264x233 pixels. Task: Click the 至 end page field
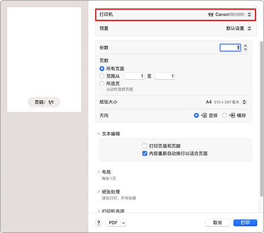(165, 76)
